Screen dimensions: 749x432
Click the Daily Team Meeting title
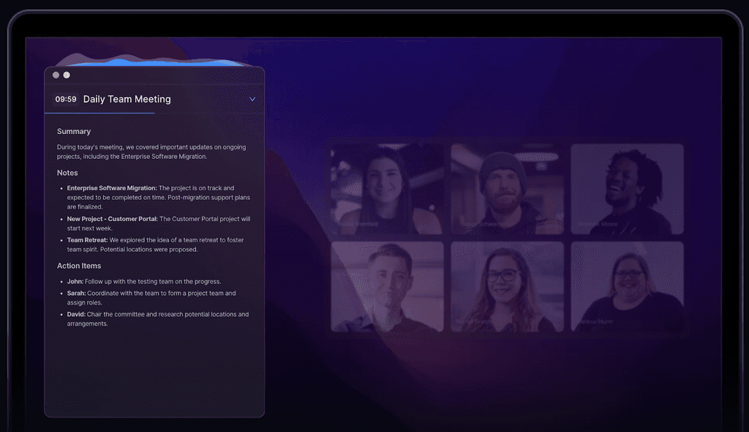pyautogui.click(x=127, y=99)
